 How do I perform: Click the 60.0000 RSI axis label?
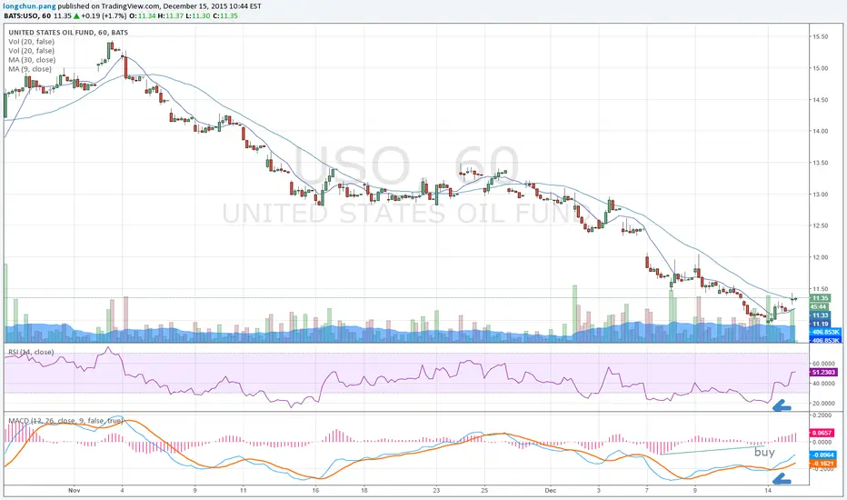point(823,364)
